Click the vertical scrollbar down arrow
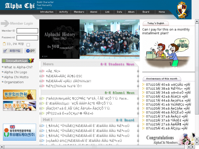This screenshot has height=149, width=199. point(197,143)
